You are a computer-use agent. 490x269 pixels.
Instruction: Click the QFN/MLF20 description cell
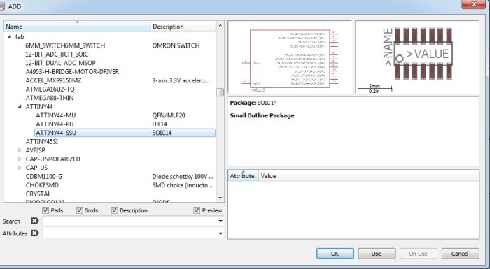[169, 115]
